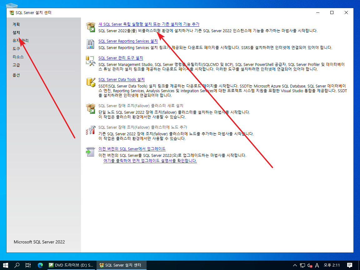Select the 옵션 page in sidebar

tap(16, 75)
